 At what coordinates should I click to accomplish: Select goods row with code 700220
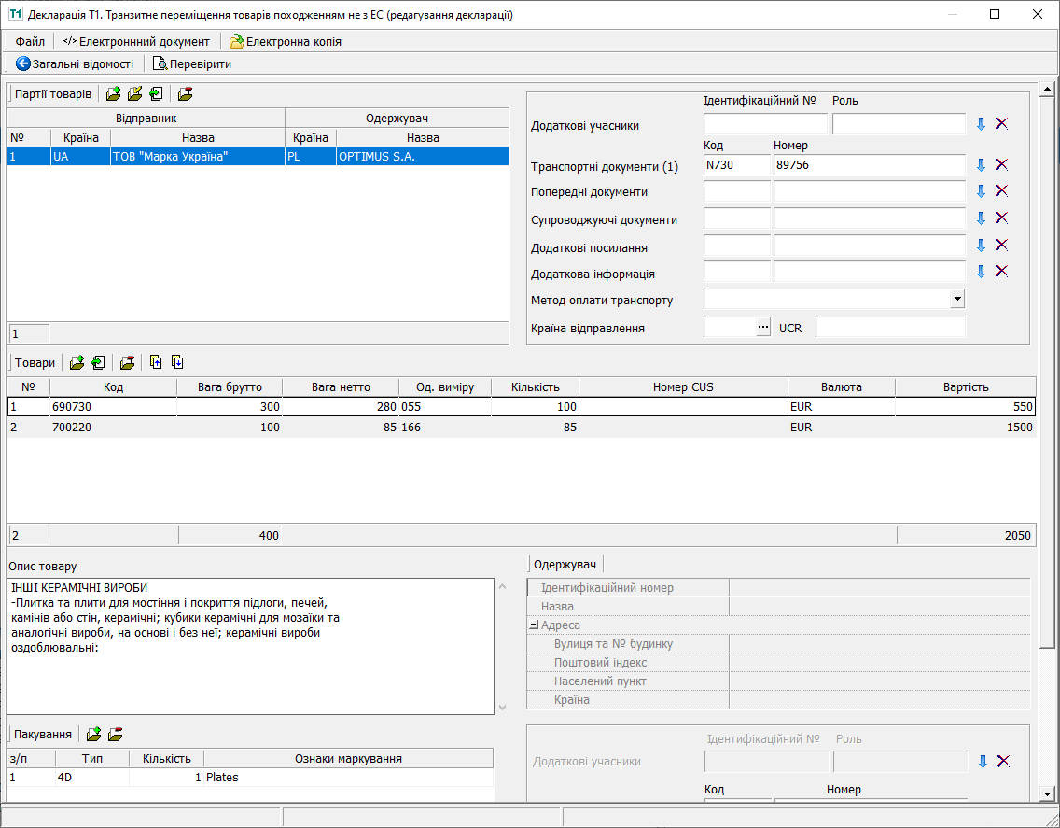click(x=522, y=427)
